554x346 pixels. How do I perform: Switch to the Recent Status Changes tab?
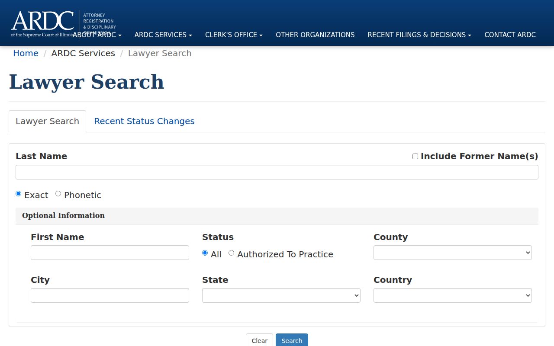tap(144, 121)
